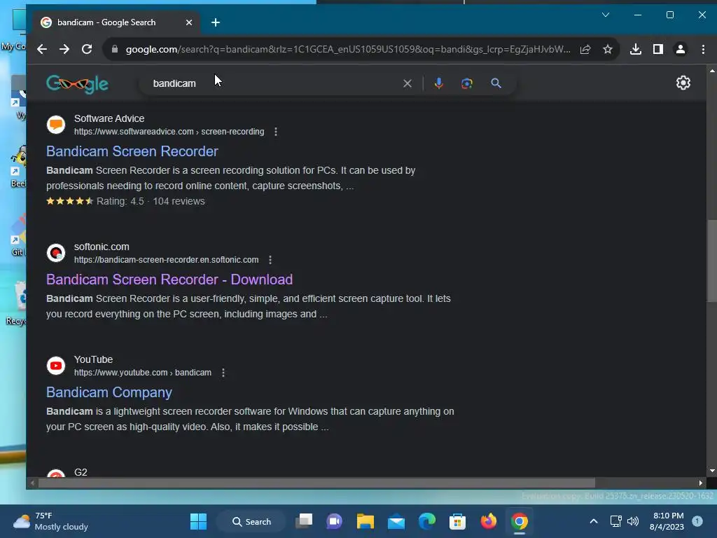717x538 pixels.
Task: Open the tab search chevron
Action: [606, 15]
